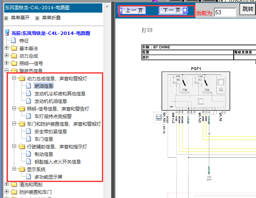Open the 特征 document
The height and width of the screenshot is (198, 256).
click(x=24, y=41)
